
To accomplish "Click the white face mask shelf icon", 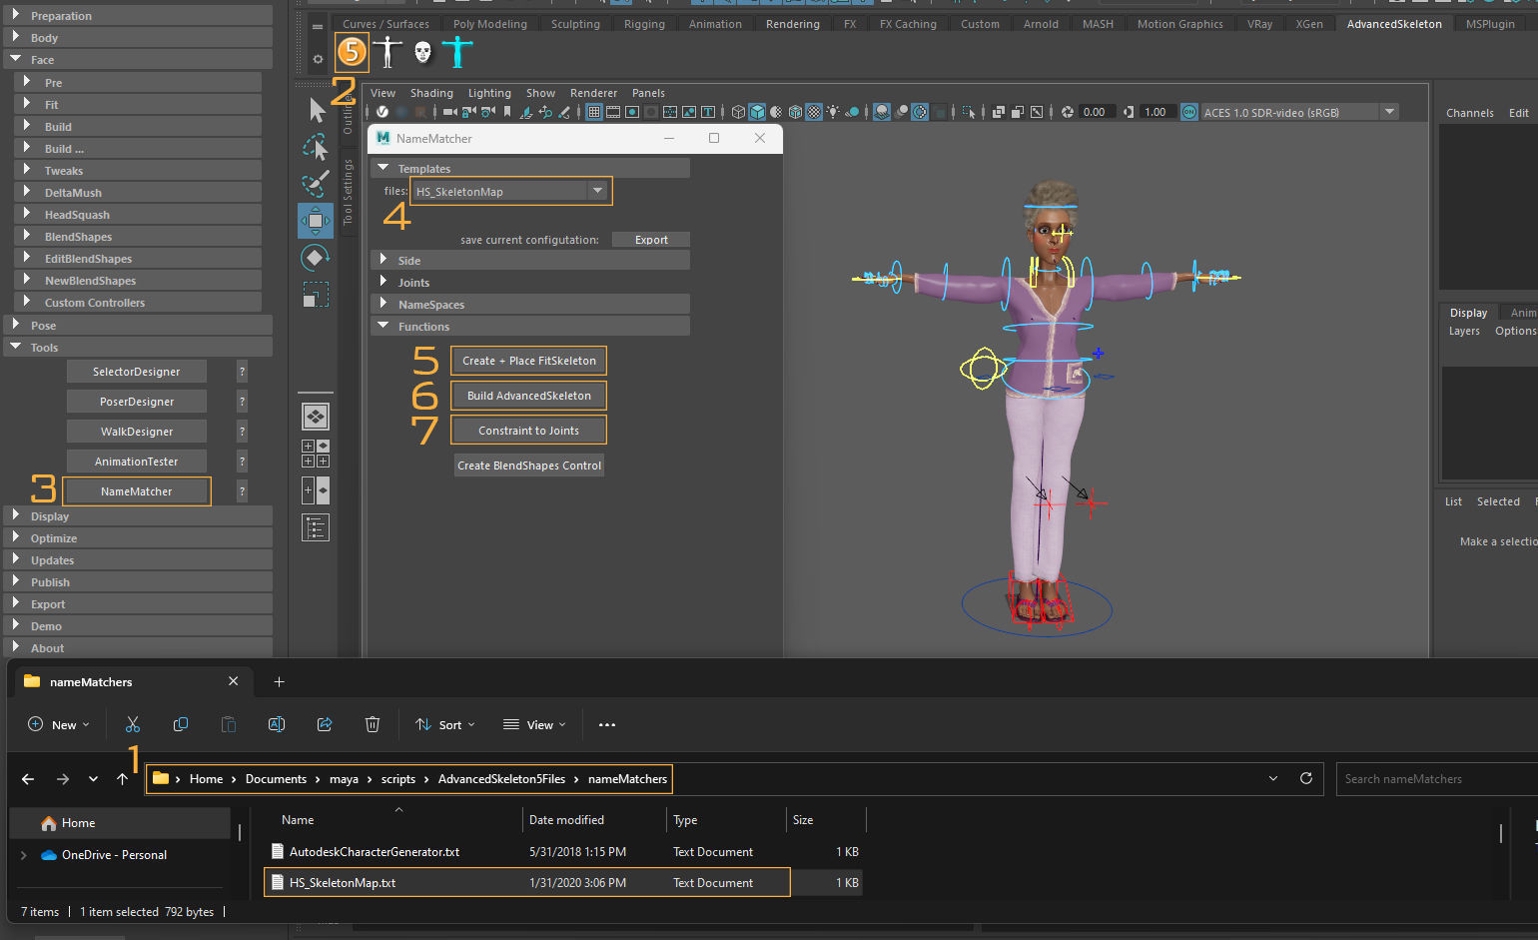I will pyautogui.click(x=422, y=52).
